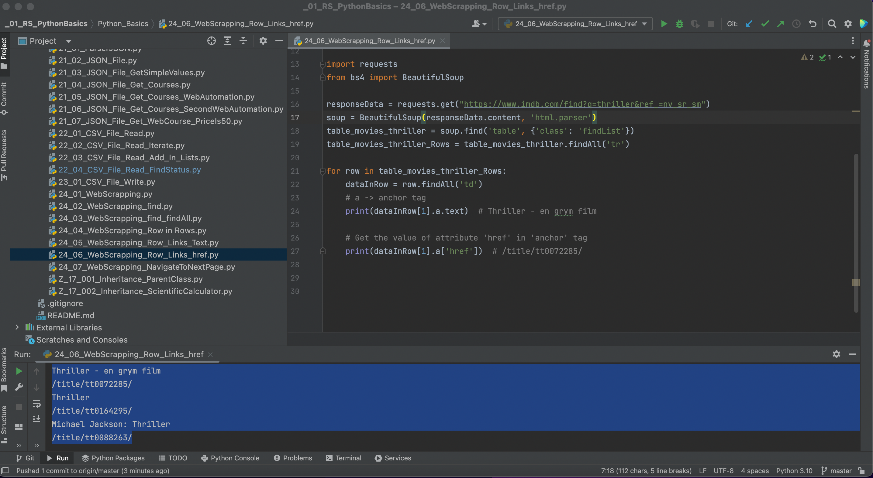Viewport: 873px width, 478px height.
Task: Open Search Everywhere magnifier icon
Action: click(x=832, y=24)
